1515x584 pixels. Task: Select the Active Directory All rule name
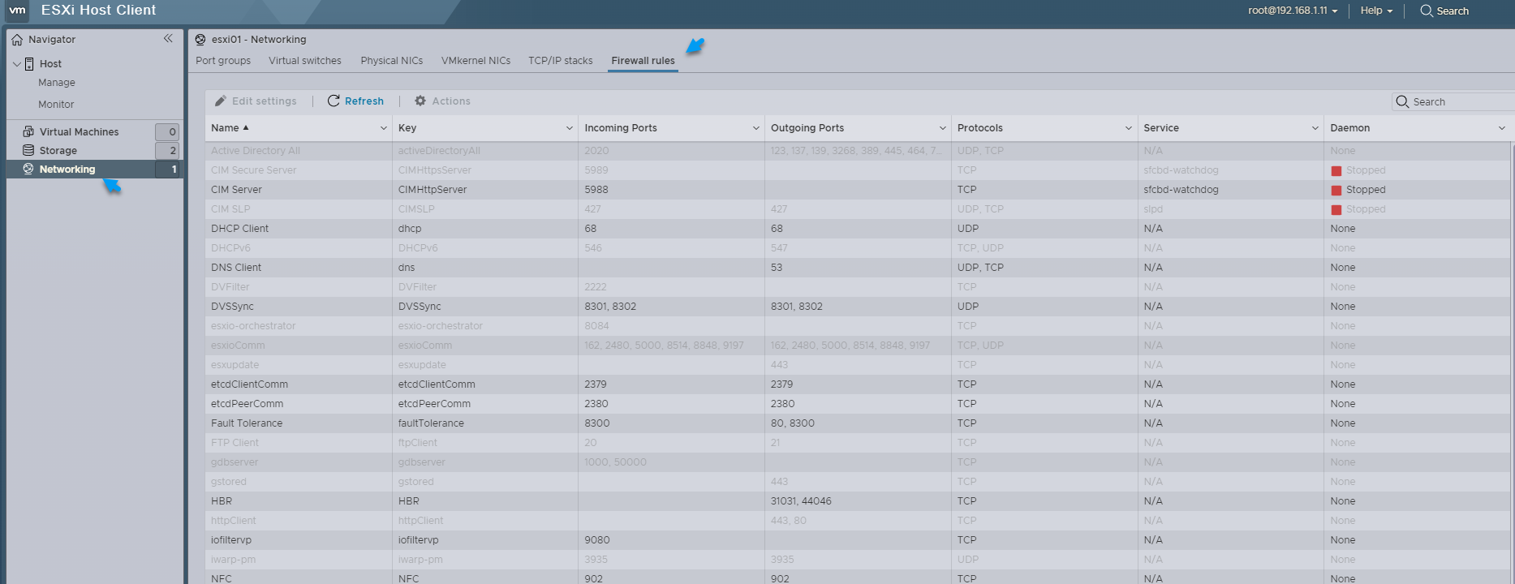pos(256,151)
